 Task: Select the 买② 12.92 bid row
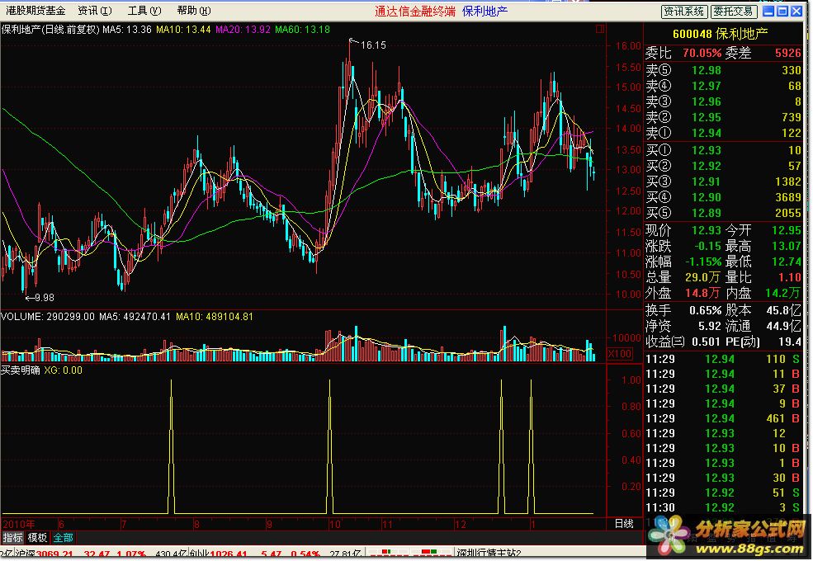coord(723,166)
